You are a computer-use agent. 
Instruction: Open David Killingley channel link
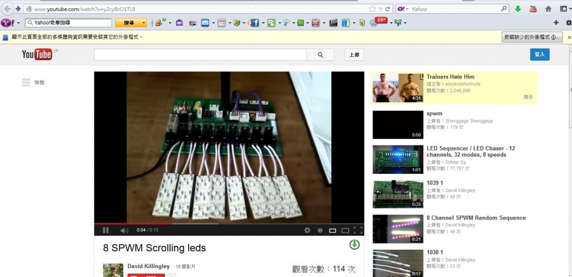click(148, 266)
